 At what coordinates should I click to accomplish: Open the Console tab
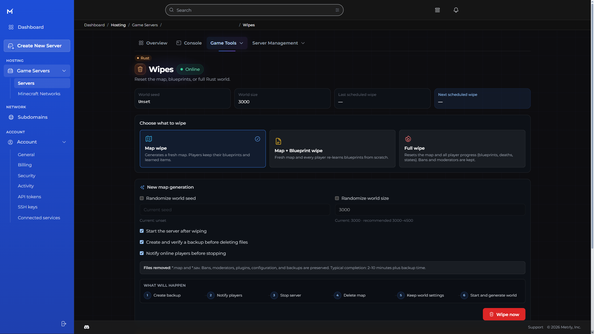tap(189, 43)
